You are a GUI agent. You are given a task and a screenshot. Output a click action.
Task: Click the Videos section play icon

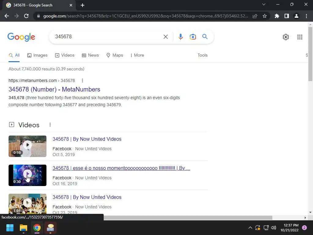(12, 125)
